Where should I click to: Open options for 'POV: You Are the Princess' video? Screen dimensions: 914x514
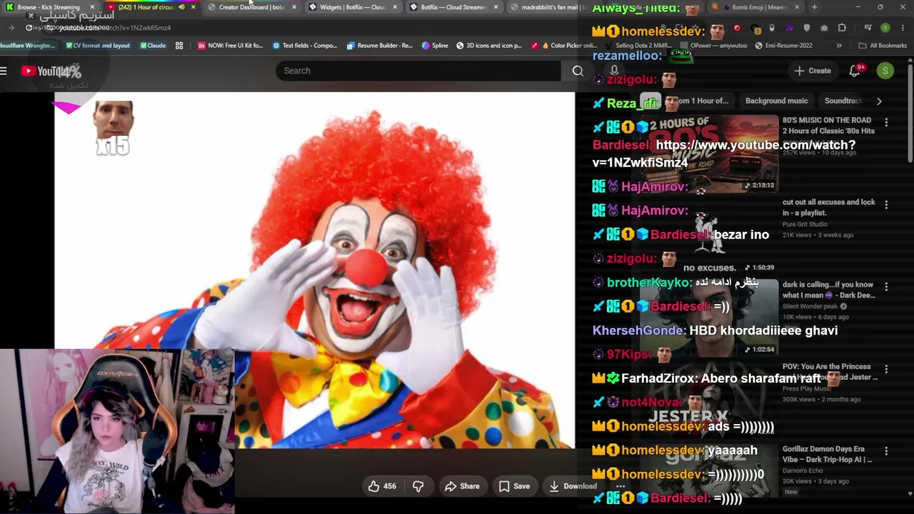pos(886,369)
